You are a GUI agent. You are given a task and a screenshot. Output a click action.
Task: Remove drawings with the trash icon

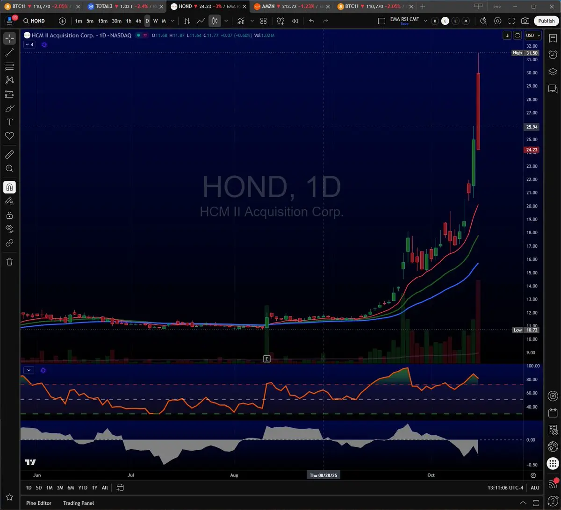point(9,262)
